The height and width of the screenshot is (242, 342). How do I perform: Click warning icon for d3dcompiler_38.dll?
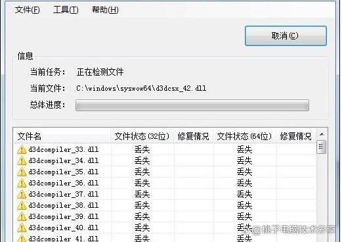click(22, 205)
